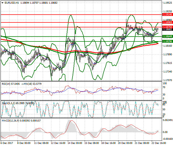Click the 15 Dec 08:00 time label
173x146 pixels.
pos(92,143)
